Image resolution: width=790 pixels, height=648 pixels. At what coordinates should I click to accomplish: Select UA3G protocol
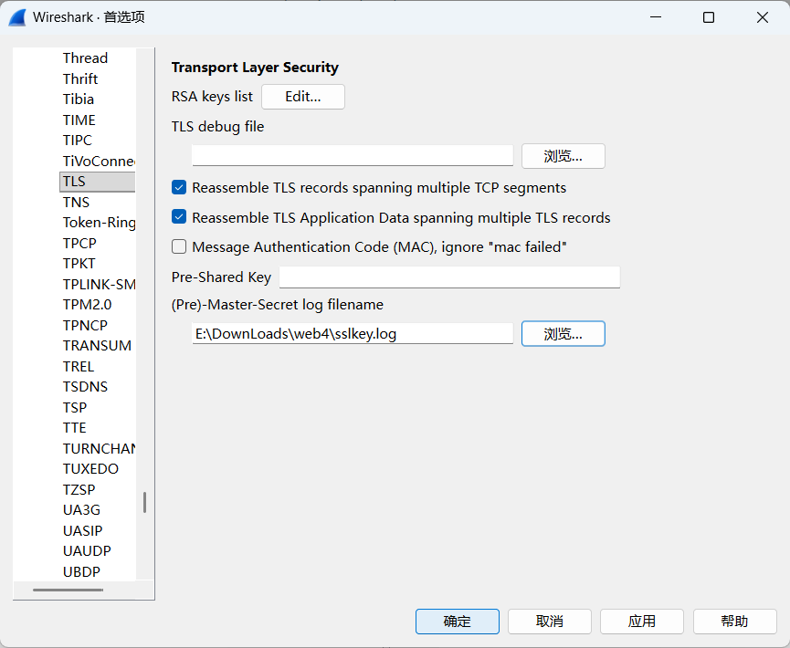coord(81,510)
